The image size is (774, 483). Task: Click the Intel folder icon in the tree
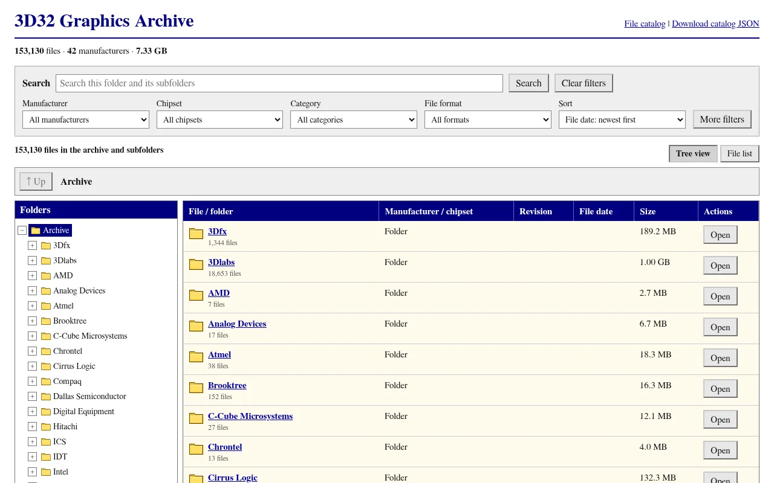[46, 472]
